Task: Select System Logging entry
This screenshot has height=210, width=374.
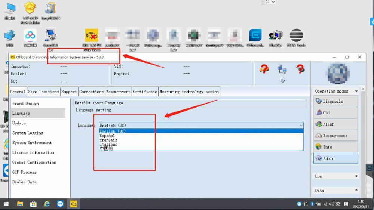Action: (38, 133)
